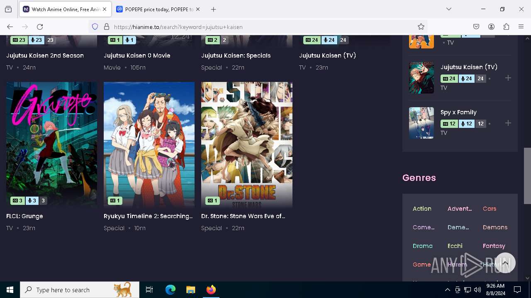This screenshot has height=298, width=531.
Task: Add Spy x Family to list
Action: pos(508,123)
